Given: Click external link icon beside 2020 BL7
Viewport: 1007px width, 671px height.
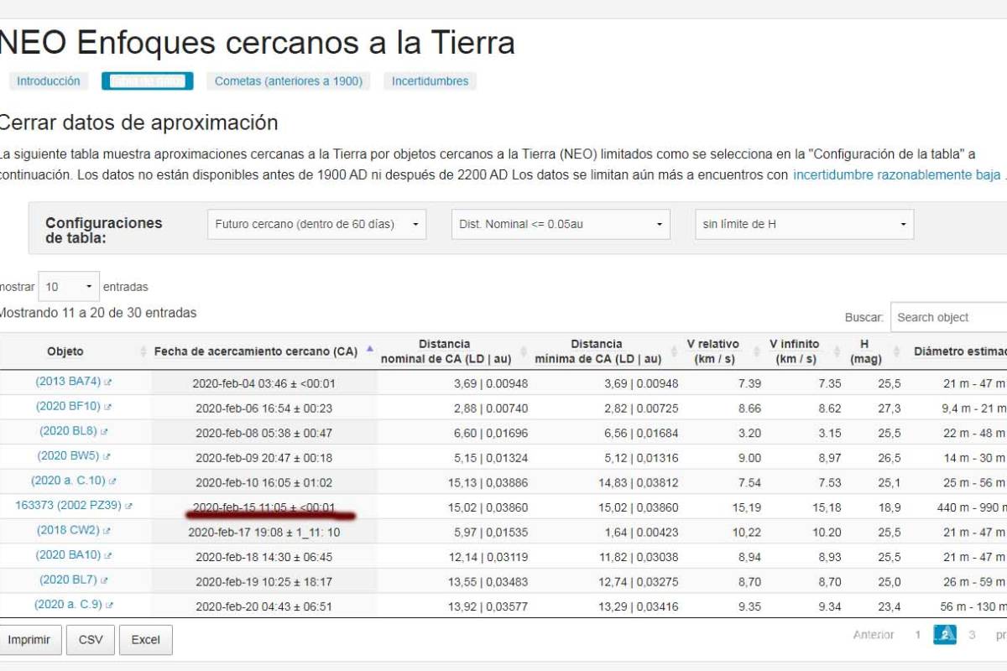Looking at the screenshot, I should point(104,580).
